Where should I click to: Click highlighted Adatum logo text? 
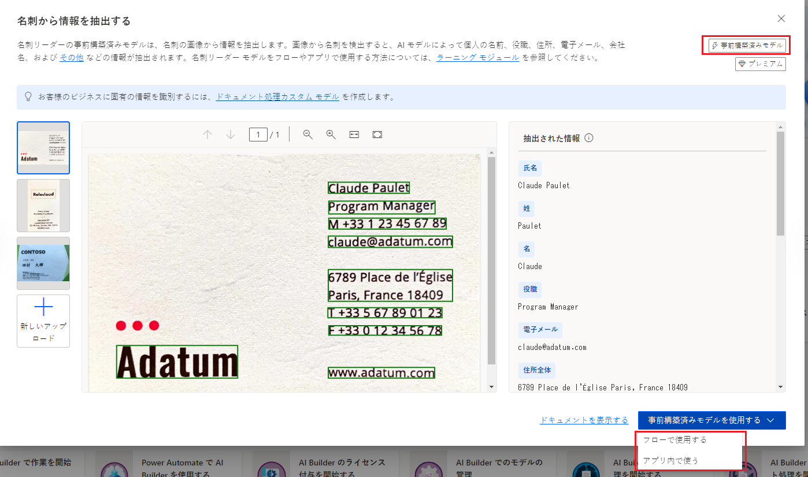pyautogui.click(x=177, y=362)
